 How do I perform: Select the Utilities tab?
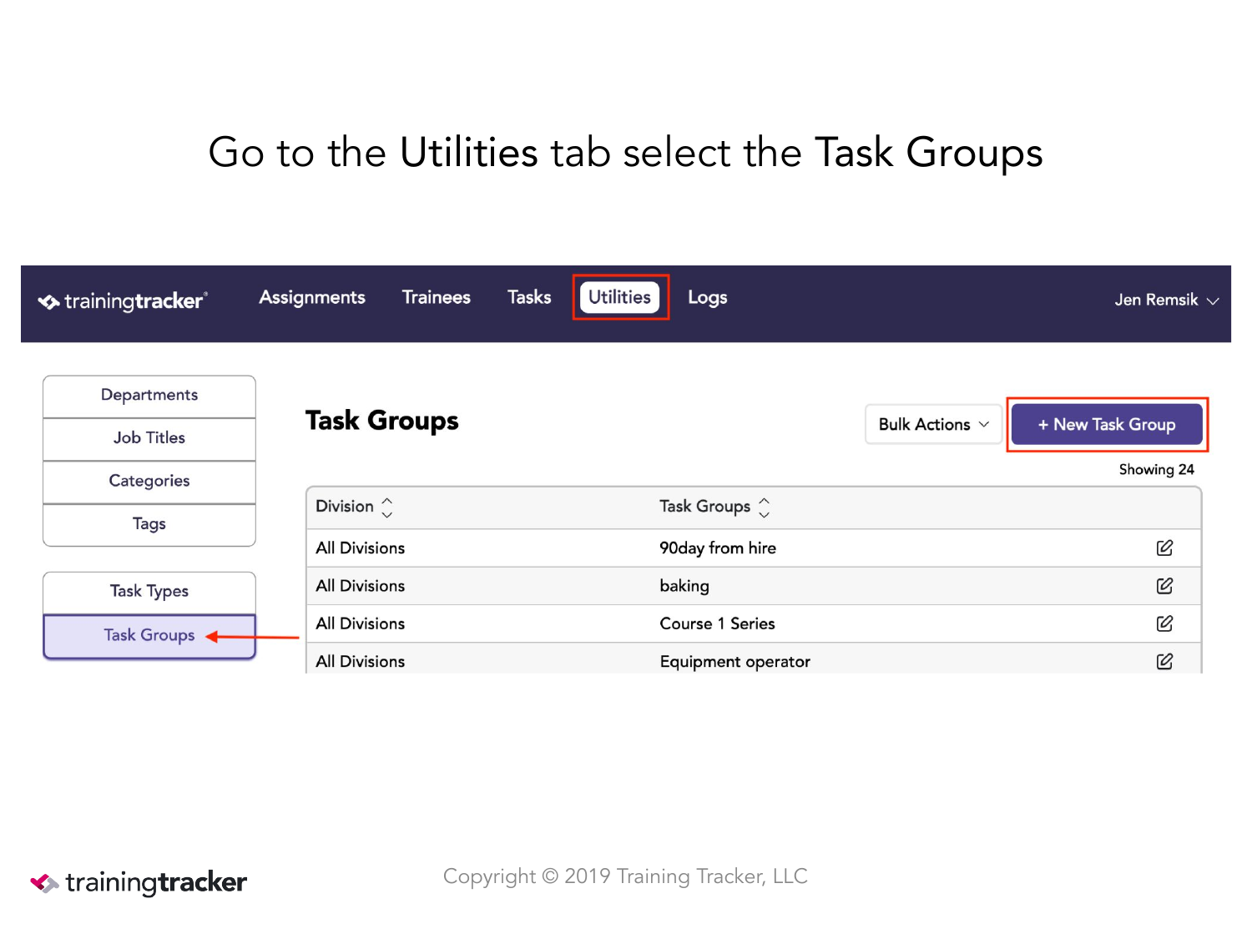[620, 297]
